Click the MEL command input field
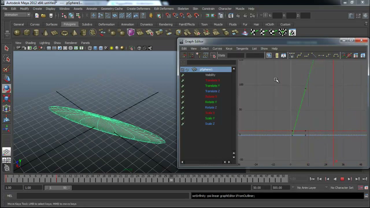This screenshot has height=208, width=370. [x=103, y=196]
